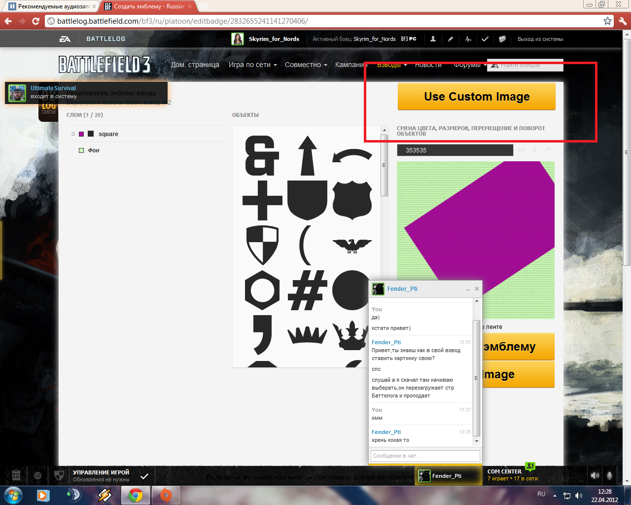Open the Fender_Pti chat tab in the bottom bar

click(x=448, y=476)
